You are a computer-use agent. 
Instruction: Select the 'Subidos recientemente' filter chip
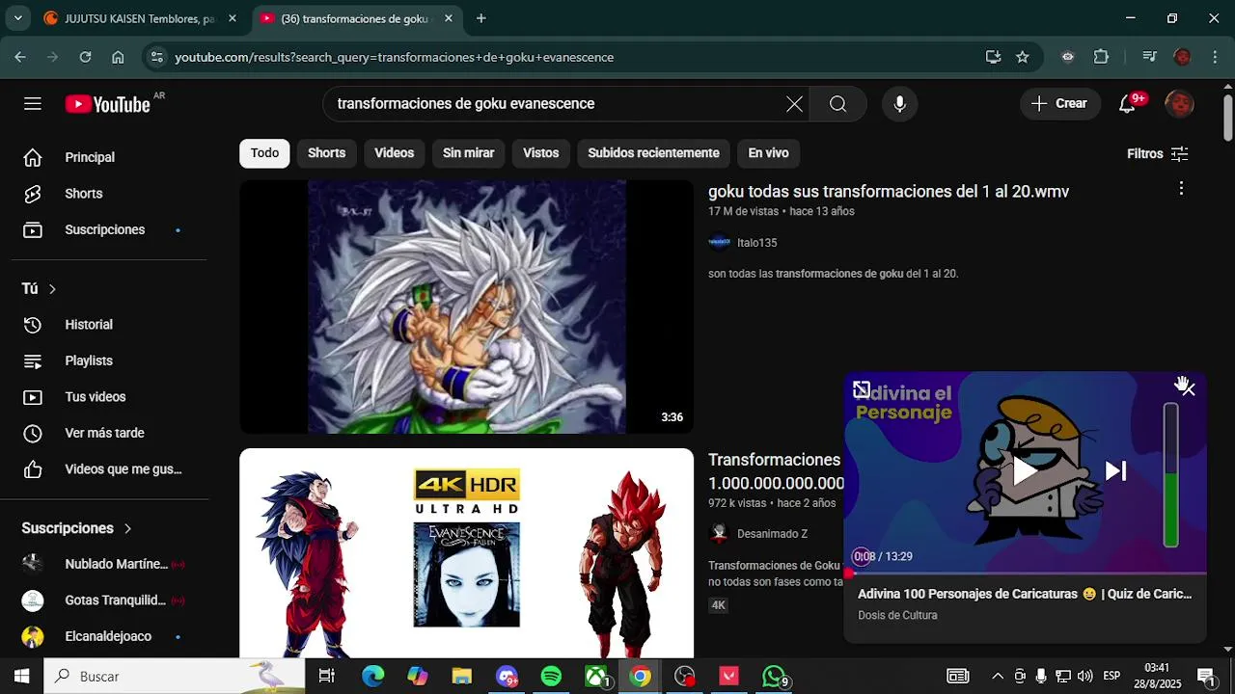[653, 153]
